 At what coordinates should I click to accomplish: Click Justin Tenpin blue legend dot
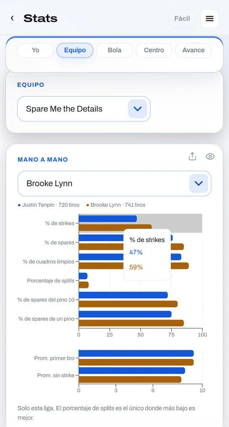coord(19,205)
